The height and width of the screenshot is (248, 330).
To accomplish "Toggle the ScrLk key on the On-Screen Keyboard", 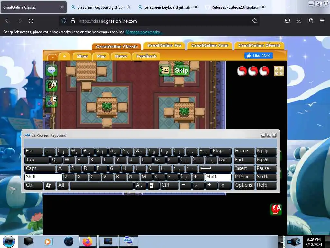I will (x=266, y=177).
